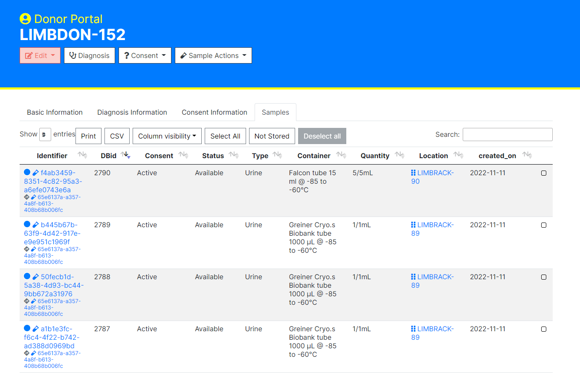Switch to the Consent Information tab
The width and height of the screenshot is (580, 373).
pos(215,112)
